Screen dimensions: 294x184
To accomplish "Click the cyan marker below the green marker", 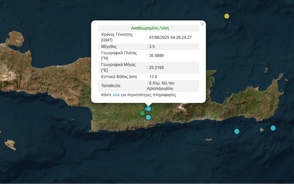I will pyautogui.click(x=148, y=117).
